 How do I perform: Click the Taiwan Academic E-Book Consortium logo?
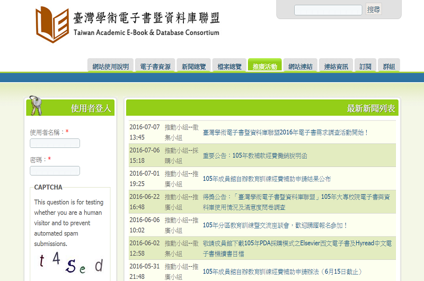click(127, 24)
